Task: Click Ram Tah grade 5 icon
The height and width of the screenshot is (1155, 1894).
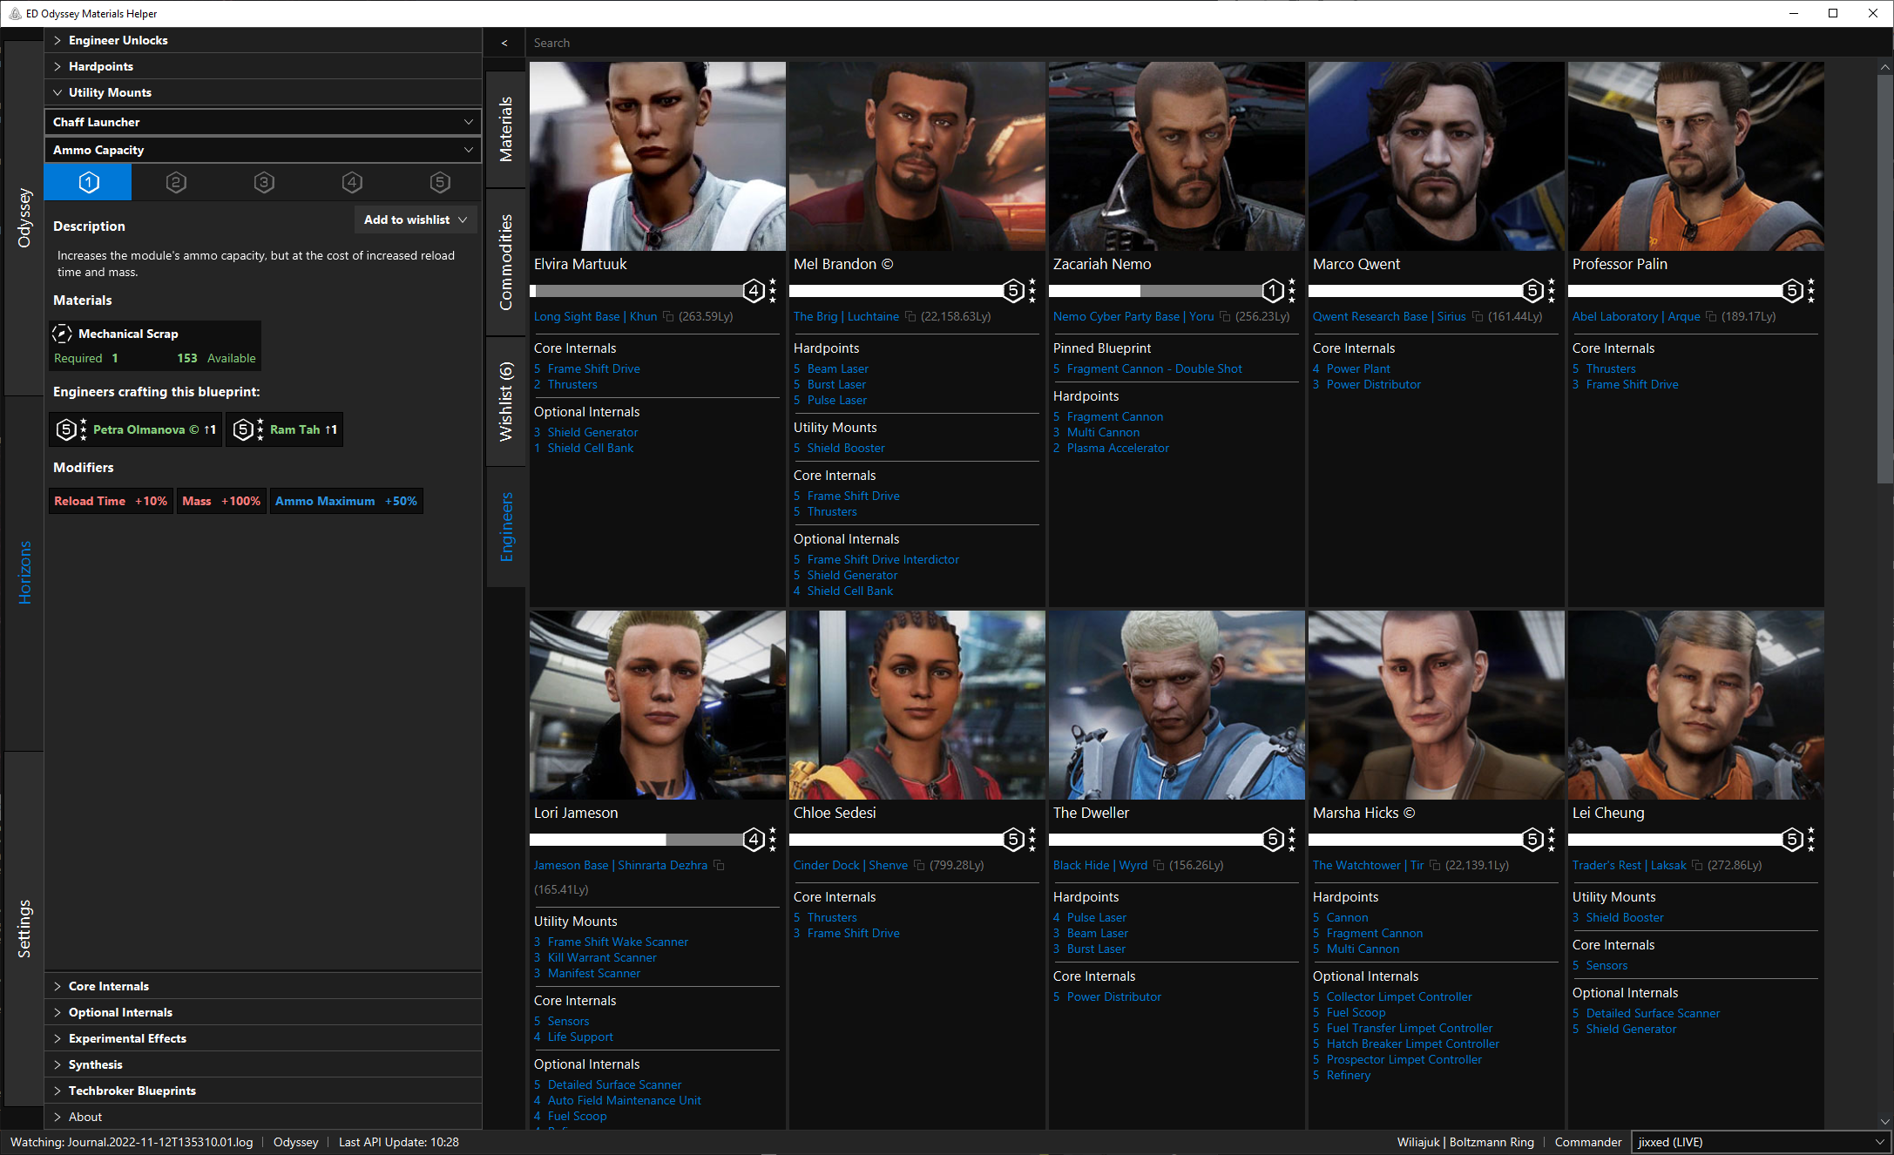Action: [244, 429]
